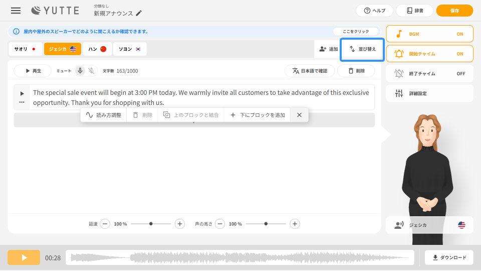Play the text block with triangle icon
Screen dimensions: 481x271
pyautogui.click(x=22, y=93)
